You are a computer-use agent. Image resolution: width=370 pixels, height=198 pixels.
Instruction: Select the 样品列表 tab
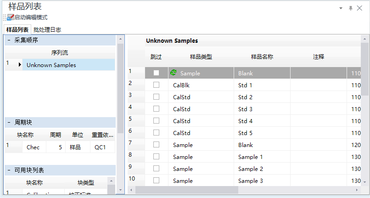point(17,30)
